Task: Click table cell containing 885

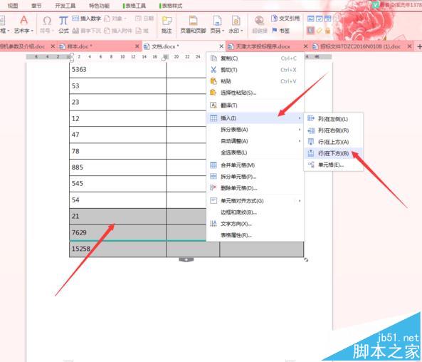Action: (118, 167)
